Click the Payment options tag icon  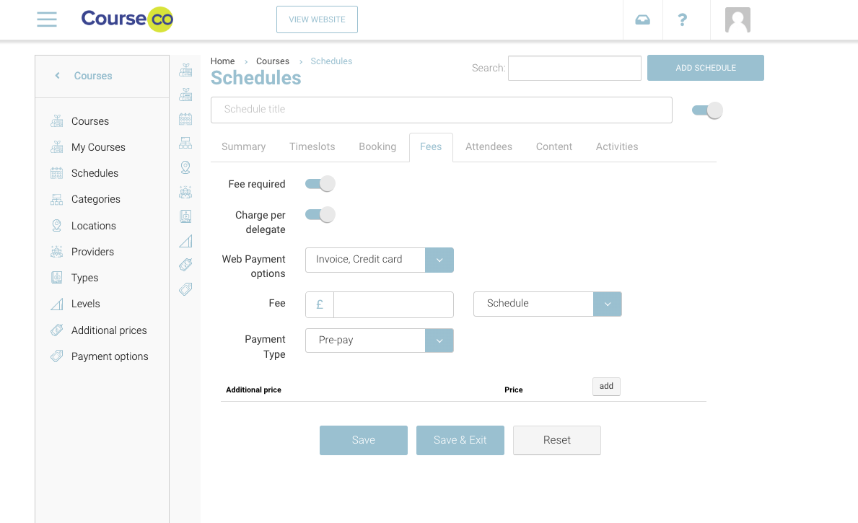[x=57, y=356]
